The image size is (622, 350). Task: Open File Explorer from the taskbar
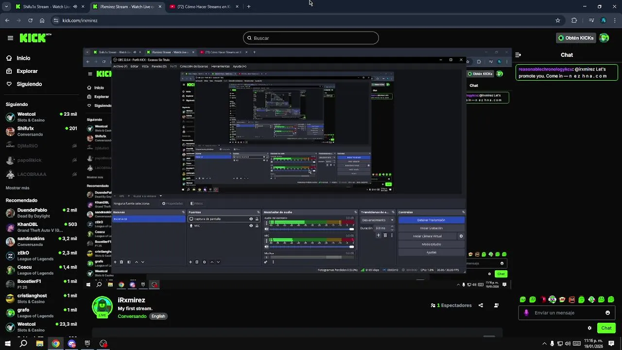pyautogui.click(x=40, y=344)
